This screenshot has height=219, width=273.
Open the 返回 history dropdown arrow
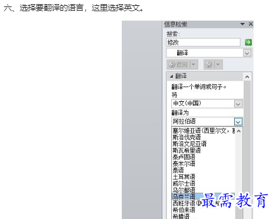click(194, 64)
